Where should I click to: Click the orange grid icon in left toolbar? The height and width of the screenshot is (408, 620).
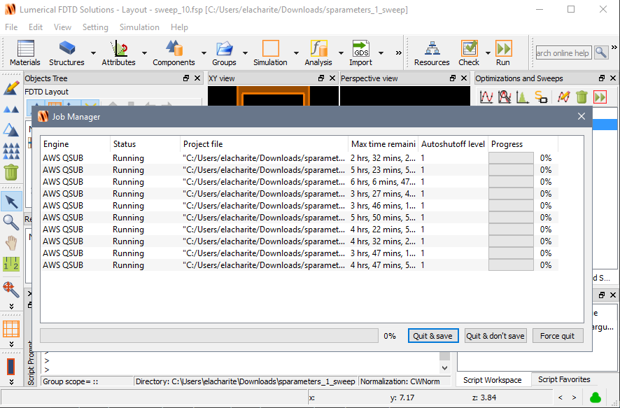click(x=11, y=329)
